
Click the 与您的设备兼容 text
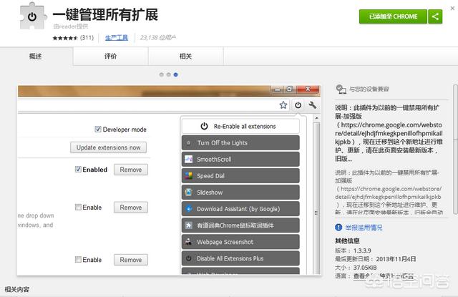pyautogui.click(x=369, y=89)
